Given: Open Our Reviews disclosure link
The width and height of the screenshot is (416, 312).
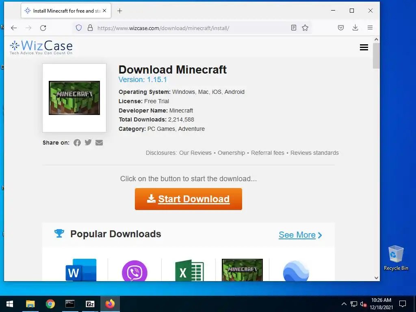Looking at the screenshot, I should pos(195,153).
